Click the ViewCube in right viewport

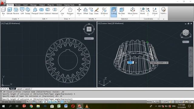tap(186, 33)
